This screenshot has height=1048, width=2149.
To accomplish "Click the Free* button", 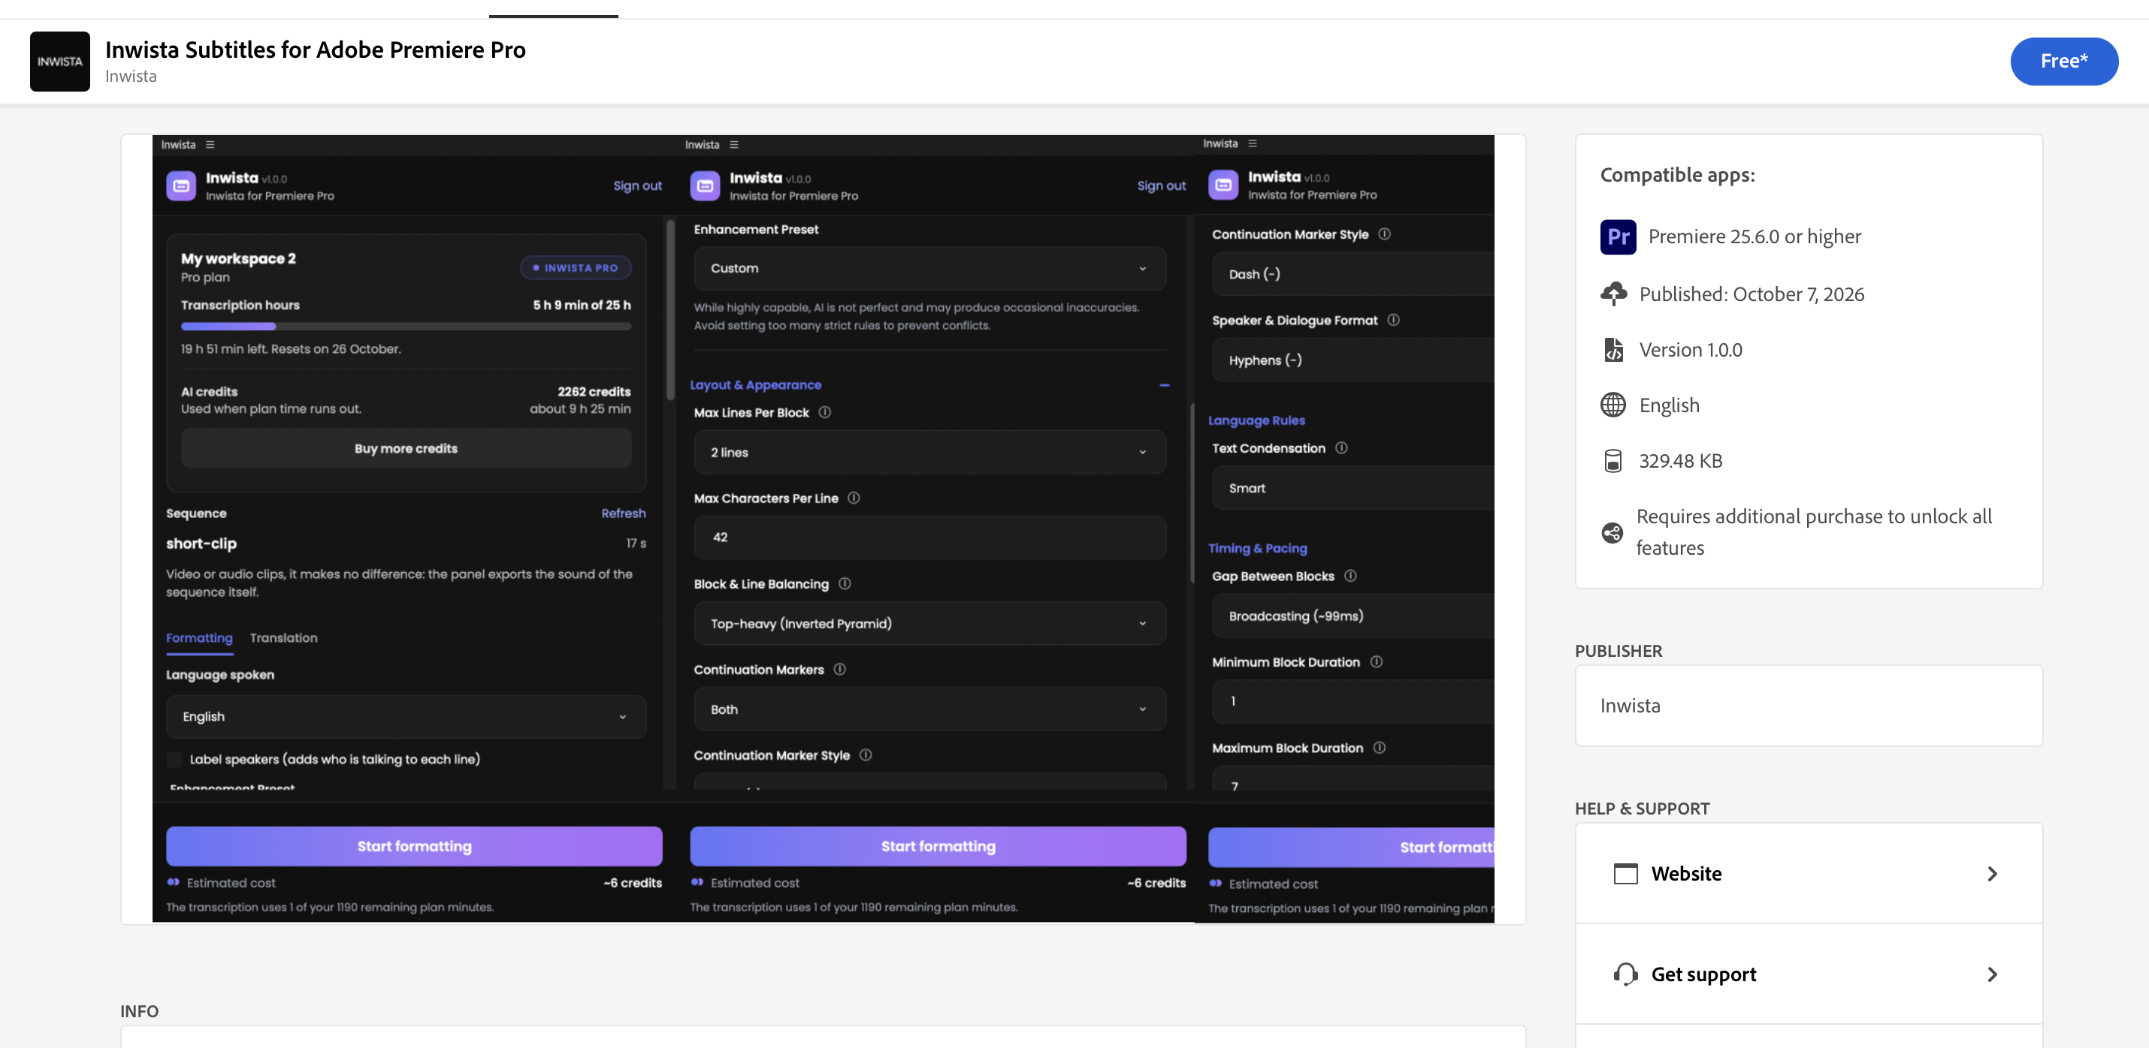I will pos(2063,61).
